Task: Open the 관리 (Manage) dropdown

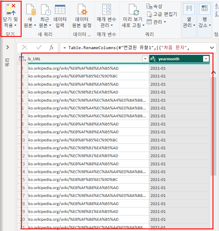Action: (156, 22)
